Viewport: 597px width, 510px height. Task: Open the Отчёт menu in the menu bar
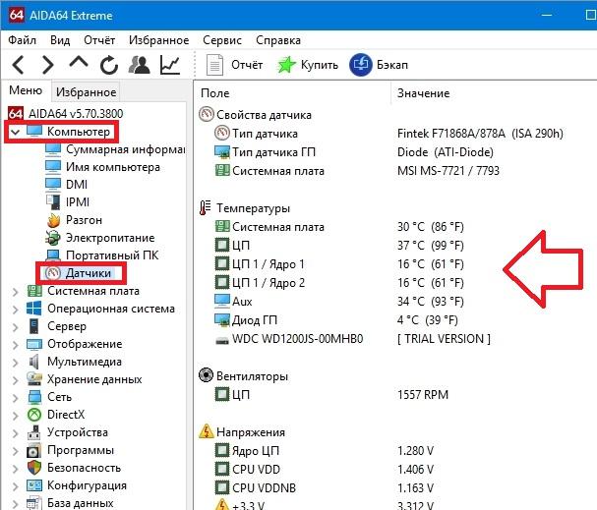coord(99,40)
